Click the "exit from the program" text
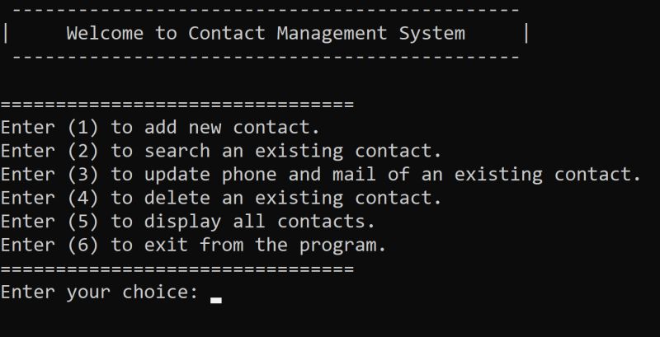The height and width of the screenshot is (337, 660). coord(265,246)
